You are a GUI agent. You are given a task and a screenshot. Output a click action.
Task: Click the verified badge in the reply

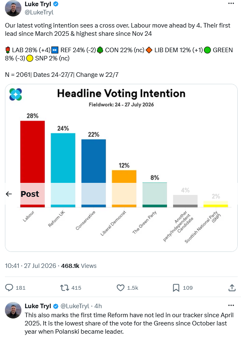pos(56,306)
